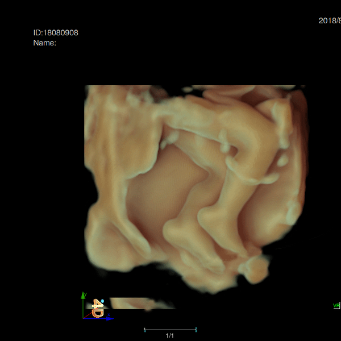Click the 1/1 frame counter
This screenshot has width=341, height=341.
tap(170, 336)
